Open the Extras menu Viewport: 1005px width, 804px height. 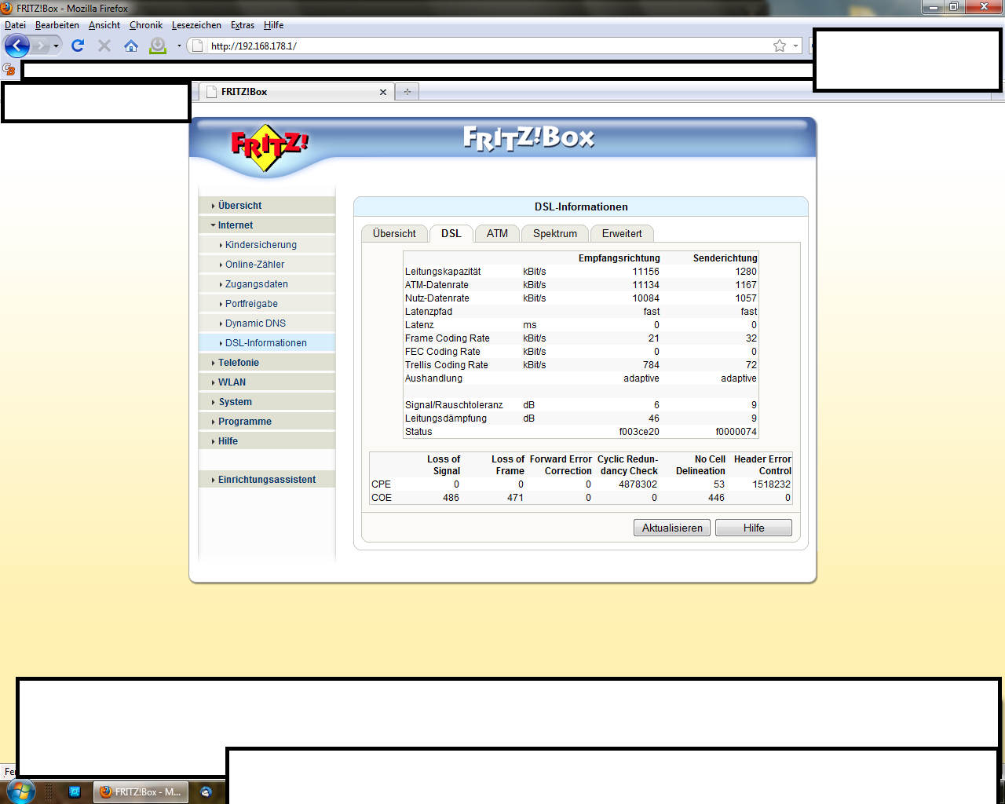pyautogui.click(x=242, y=25)
